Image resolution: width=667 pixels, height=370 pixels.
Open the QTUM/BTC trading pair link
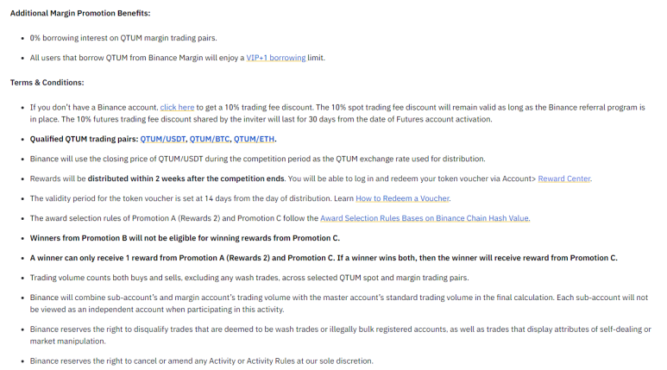(210, 139)
